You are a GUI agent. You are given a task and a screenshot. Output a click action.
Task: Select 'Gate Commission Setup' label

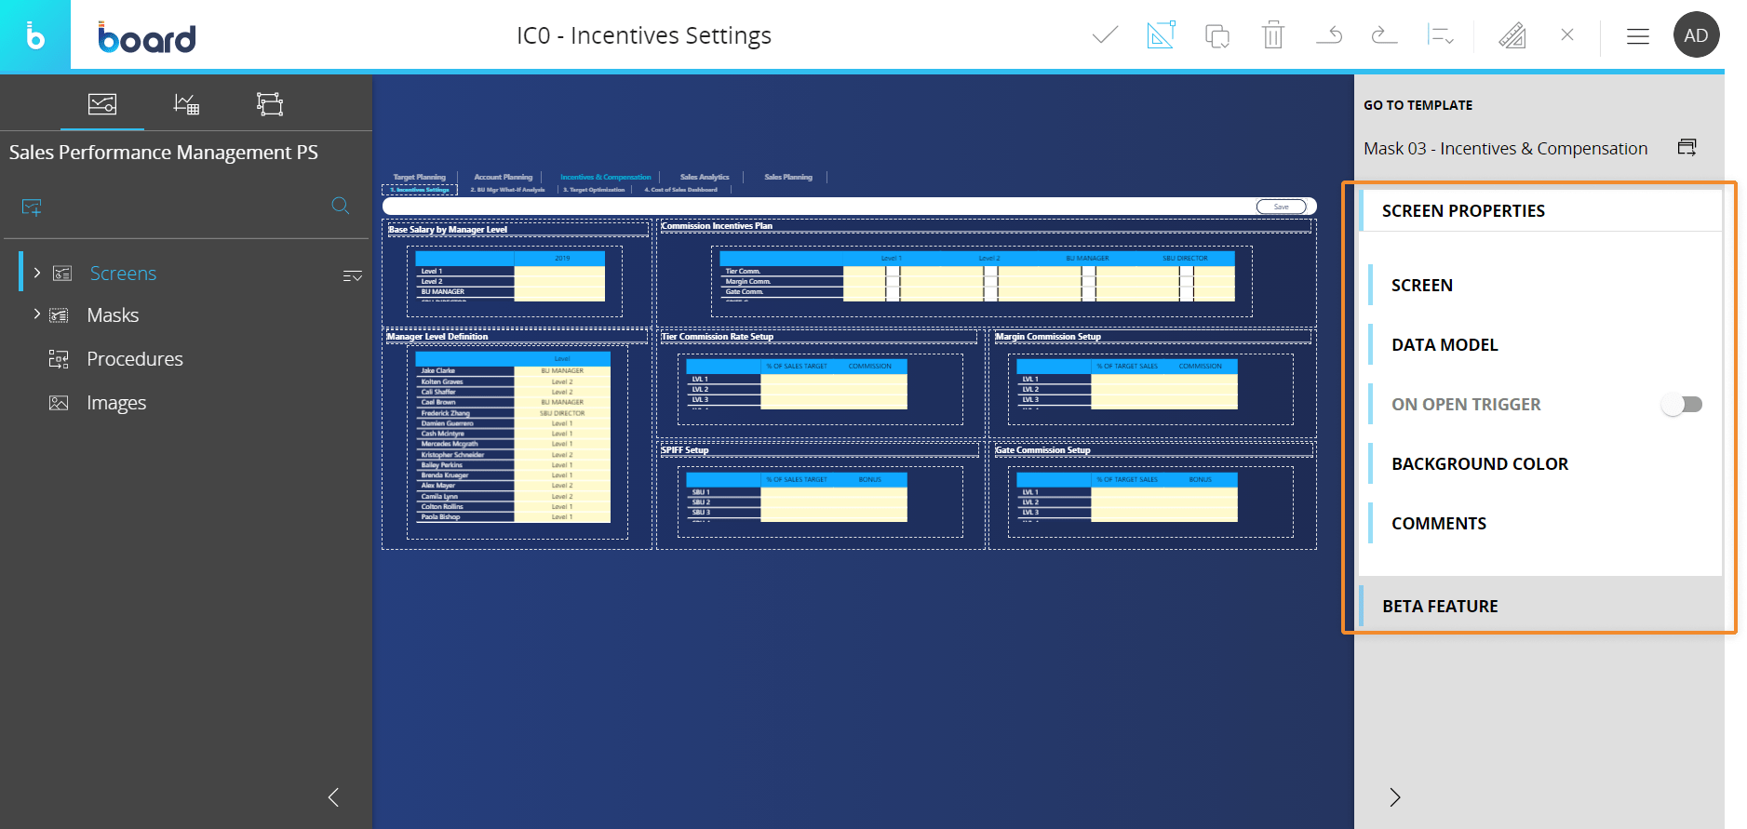pos(1042,450)
